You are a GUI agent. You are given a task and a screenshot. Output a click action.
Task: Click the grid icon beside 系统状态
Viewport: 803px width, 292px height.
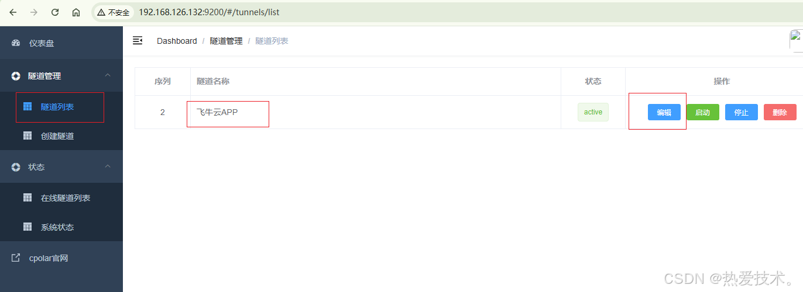[x=27, y=227]
